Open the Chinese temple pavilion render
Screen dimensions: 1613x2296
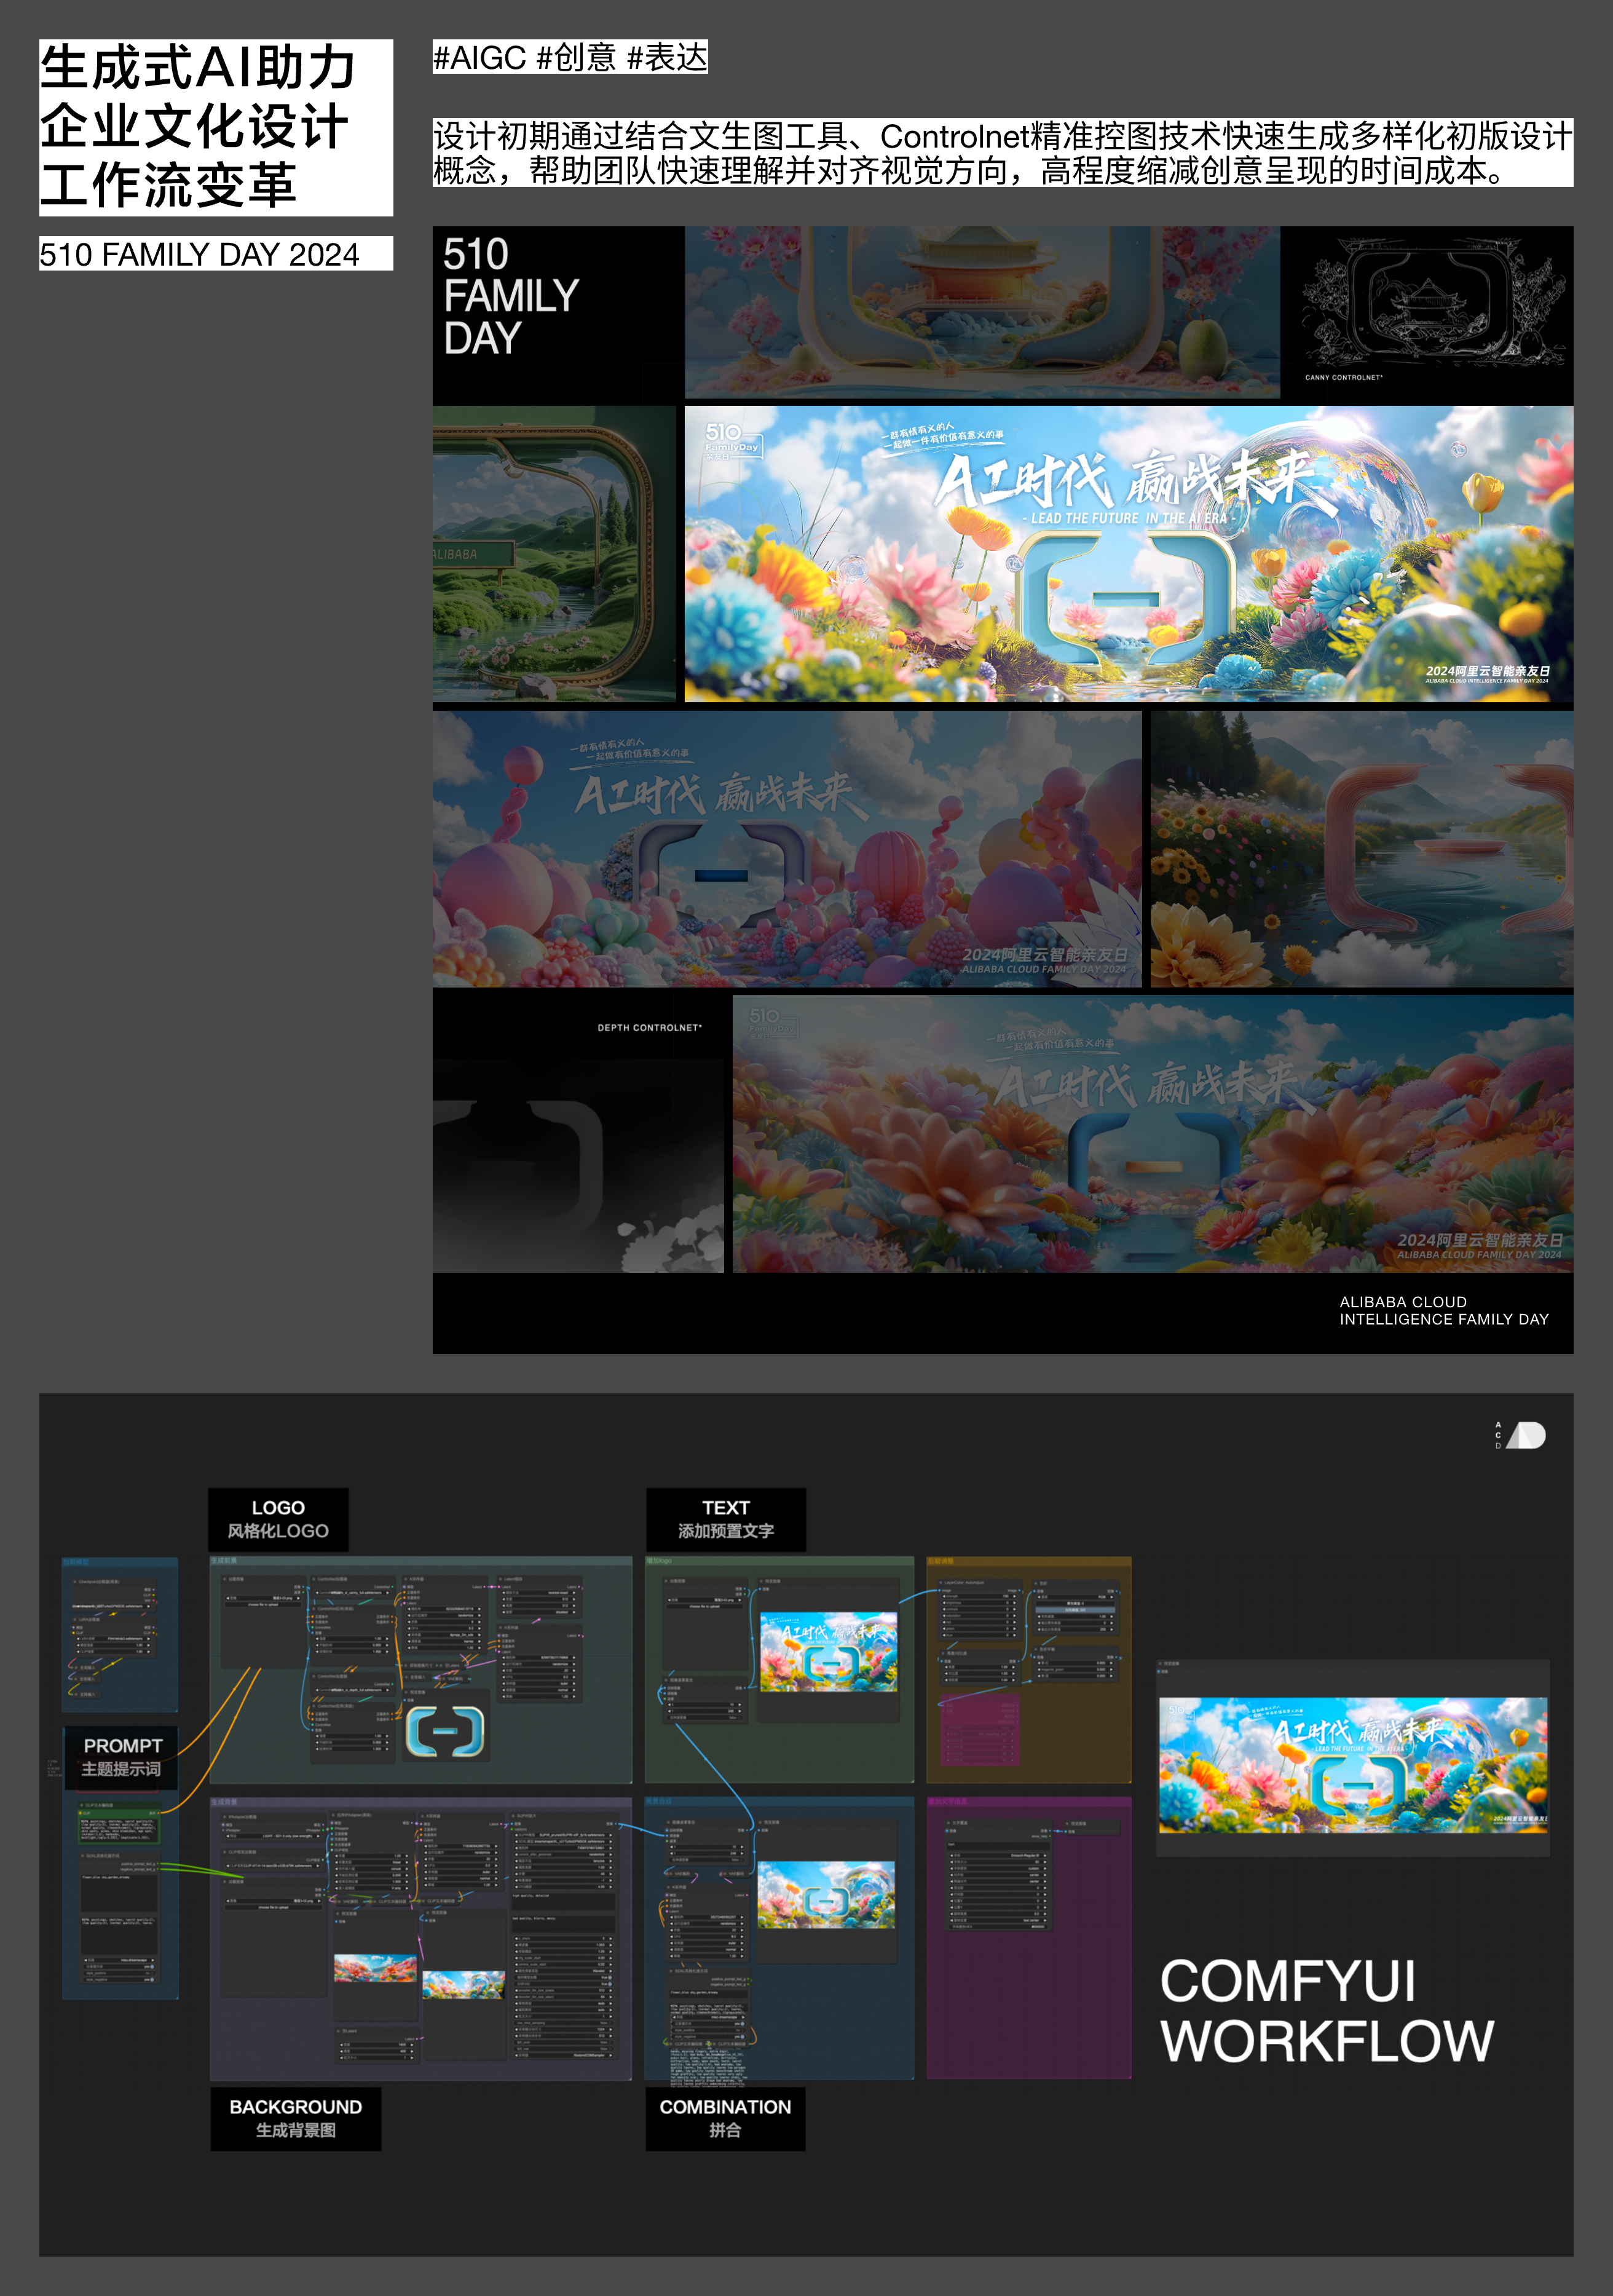click(x=982, y=312)
